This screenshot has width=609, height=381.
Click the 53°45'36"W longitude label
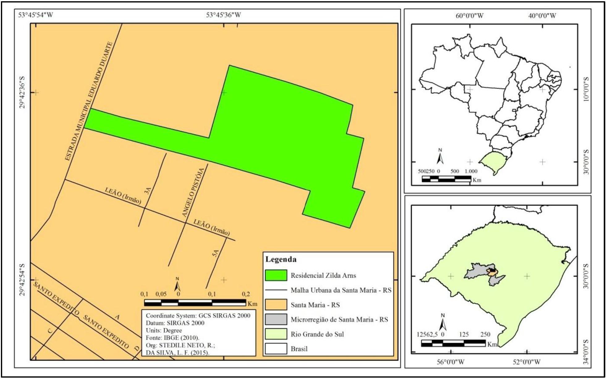[223, 15]
